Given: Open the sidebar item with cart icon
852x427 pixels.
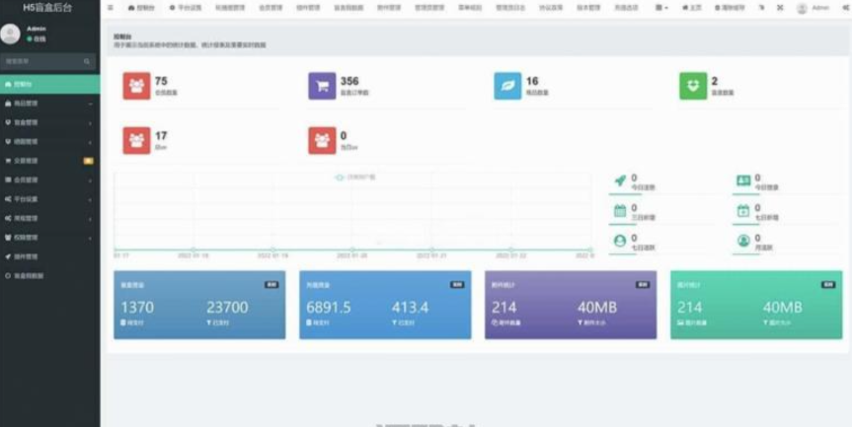Looking at the screenshot, I should click(x=50, y=161).
